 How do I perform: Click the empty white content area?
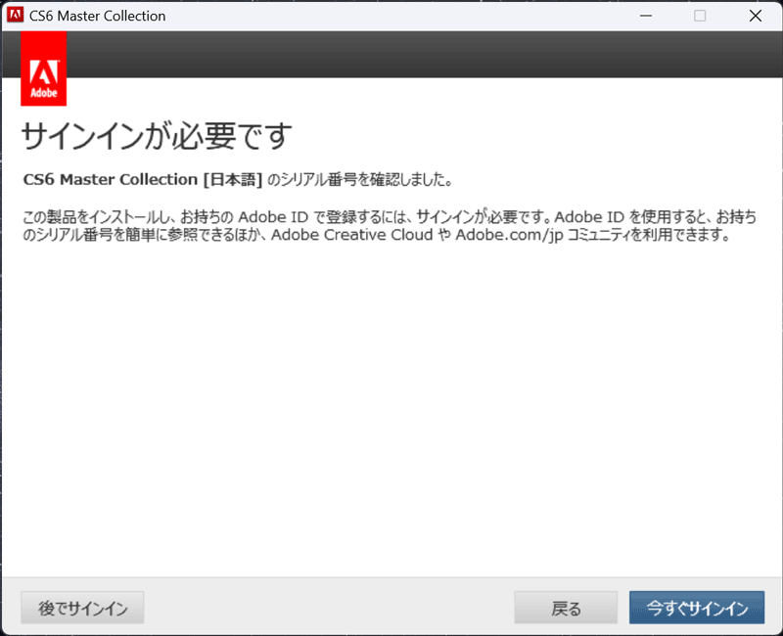coord(391,409)
